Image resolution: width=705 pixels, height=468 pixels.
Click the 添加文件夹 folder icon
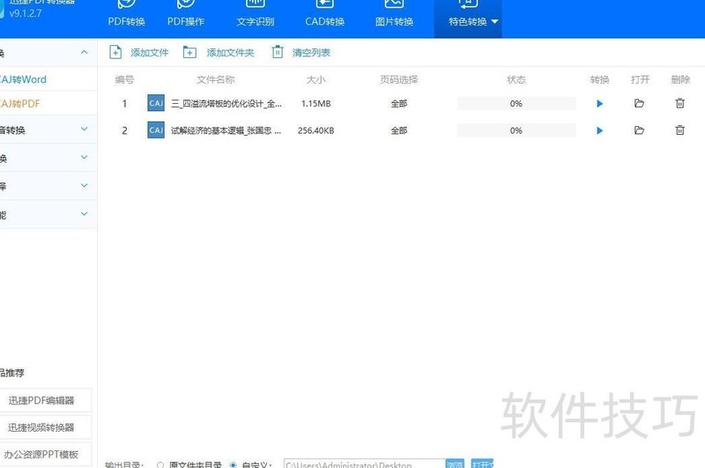[189, 53]
